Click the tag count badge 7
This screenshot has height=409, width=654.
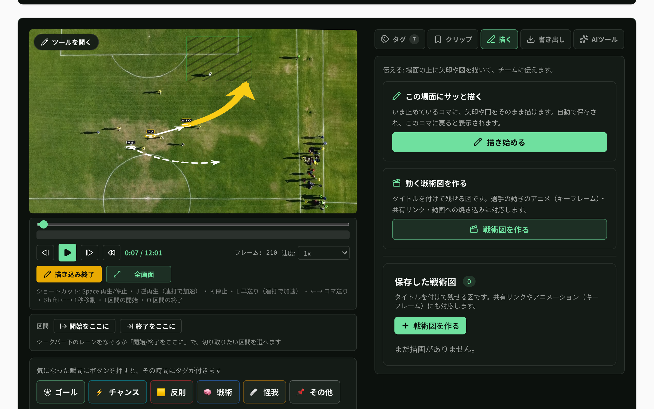[x=414, y=39]
